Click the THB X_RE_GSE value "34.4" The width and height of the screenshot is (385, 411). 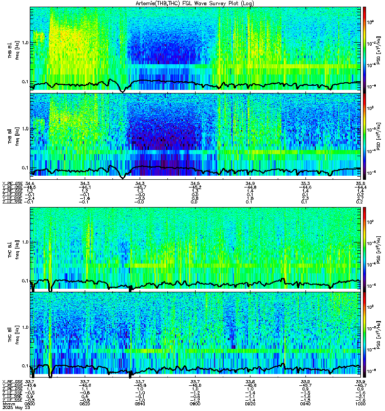pyautogui.click(x=30, y=184)
